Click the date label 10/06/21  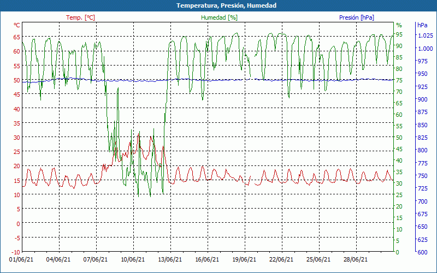[133, 260]
